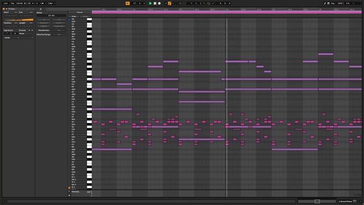Click the bottom-right corner detail view toggle
This screenshot has width=364, height=205.
coord(361,202)
